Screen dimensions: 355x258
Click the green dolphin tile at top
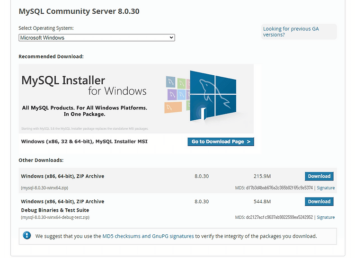pos(181,83)
